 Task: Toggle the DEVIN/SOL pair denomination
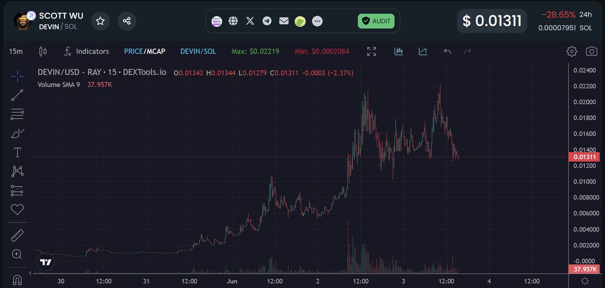197,51
